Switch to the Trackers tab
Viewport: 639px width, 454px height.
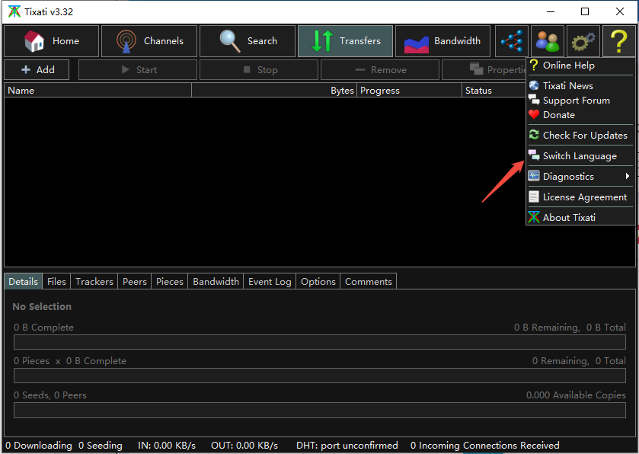point(94,282)
